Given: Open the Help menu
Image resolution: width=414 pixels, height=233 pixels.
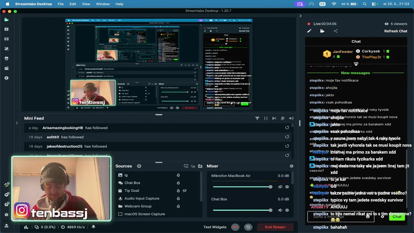Looking at the screenshot, I should point(119,4).
